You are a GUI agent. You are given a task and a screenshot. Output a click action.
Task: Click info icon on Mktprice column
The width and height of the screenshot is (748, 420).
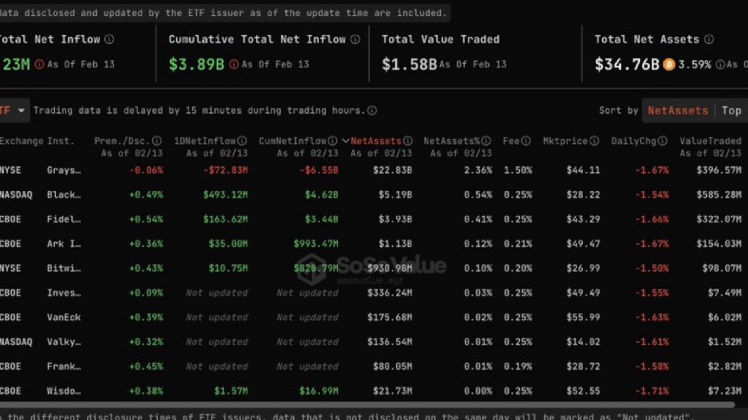coord(594,141)
